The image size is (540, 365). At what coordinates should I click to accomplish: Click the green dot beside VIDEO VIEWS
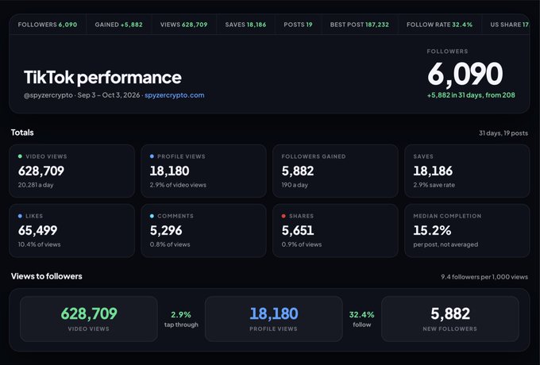click(x=20, y=156)
